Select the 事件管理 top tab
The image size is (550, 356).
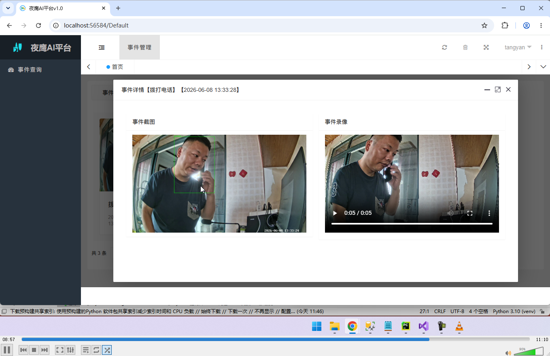[140, 47]
